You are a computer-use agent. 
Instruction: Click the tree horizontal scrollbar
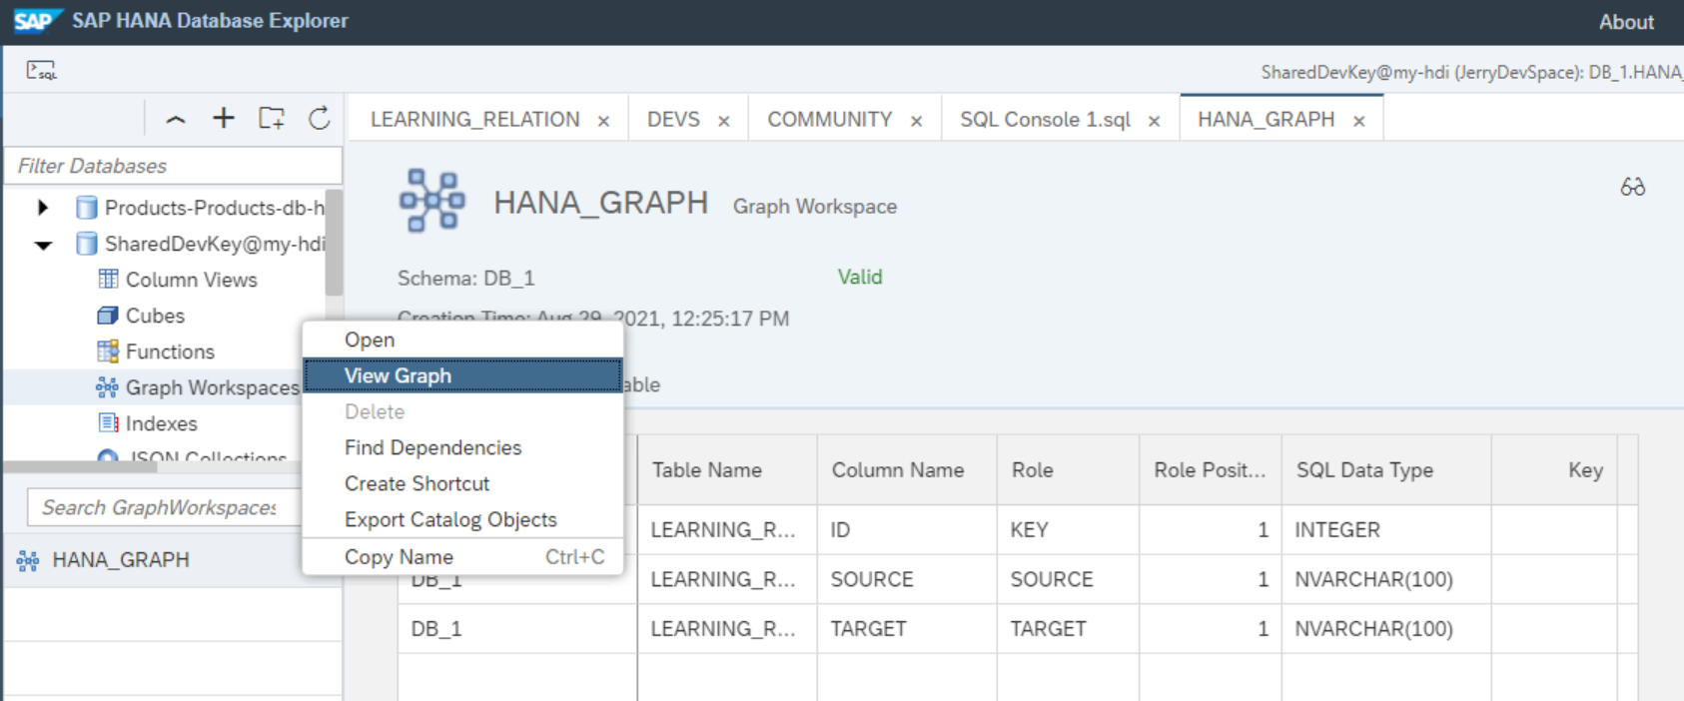(x=80, y=466)
